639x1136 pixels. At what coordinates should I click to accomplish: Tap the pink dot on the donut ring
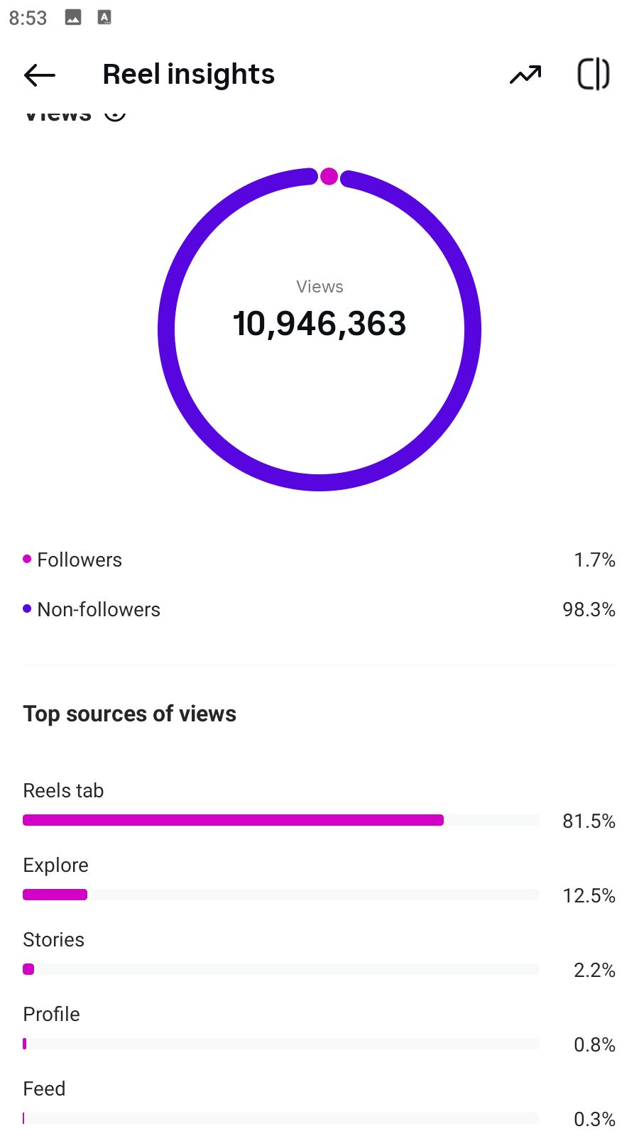point(329,176)
